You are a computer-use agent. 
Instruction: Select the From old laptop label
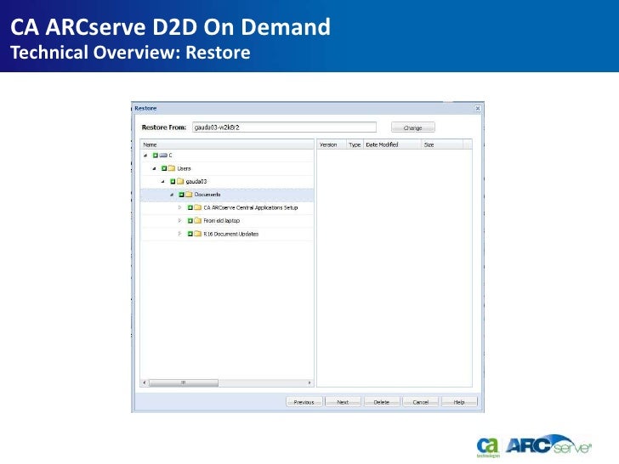click(221, 221)
